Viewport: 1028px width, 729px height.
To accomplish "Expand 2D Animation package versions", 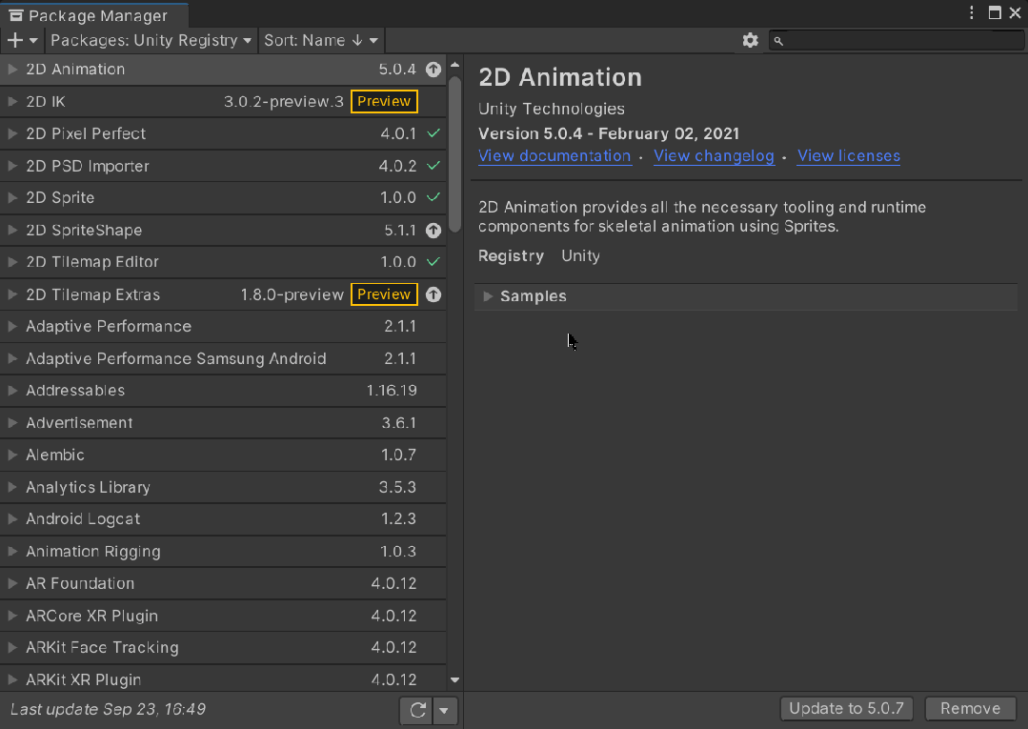I will pyautogui.click(x=11, y=70).
